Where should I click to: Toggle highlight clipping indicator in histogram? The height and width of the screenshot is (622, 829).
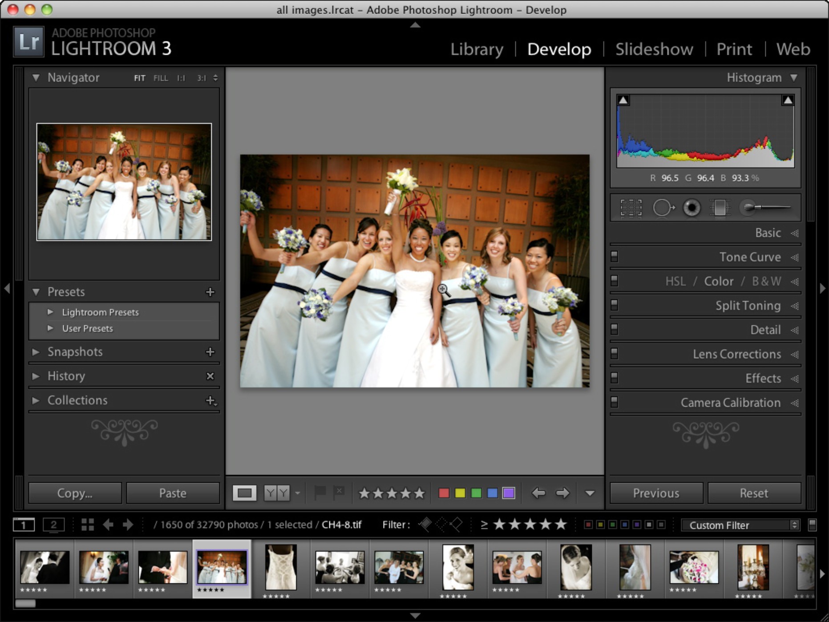[x=788, y=100]
